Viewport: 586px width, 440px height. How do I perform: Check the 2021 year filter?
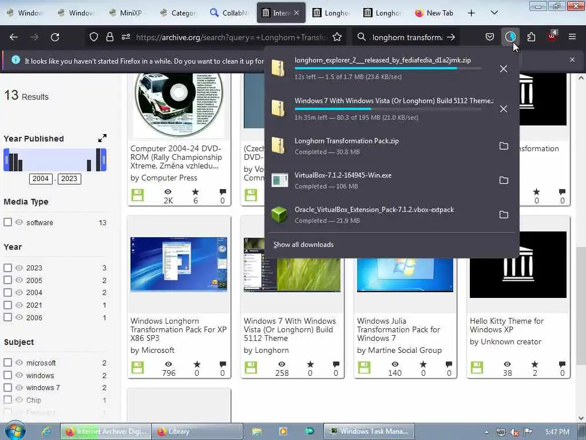coord(8,305)
